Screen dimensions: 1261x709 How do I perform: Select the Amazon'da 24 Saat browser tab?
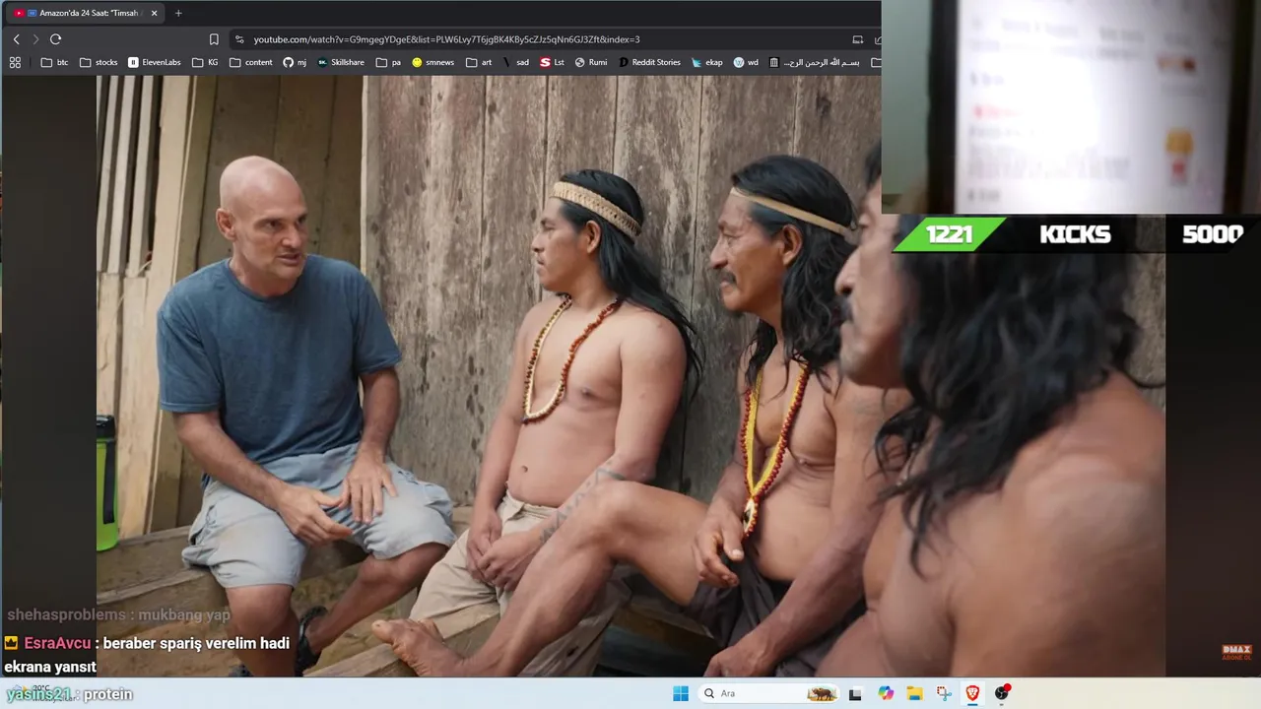point(85,13)
